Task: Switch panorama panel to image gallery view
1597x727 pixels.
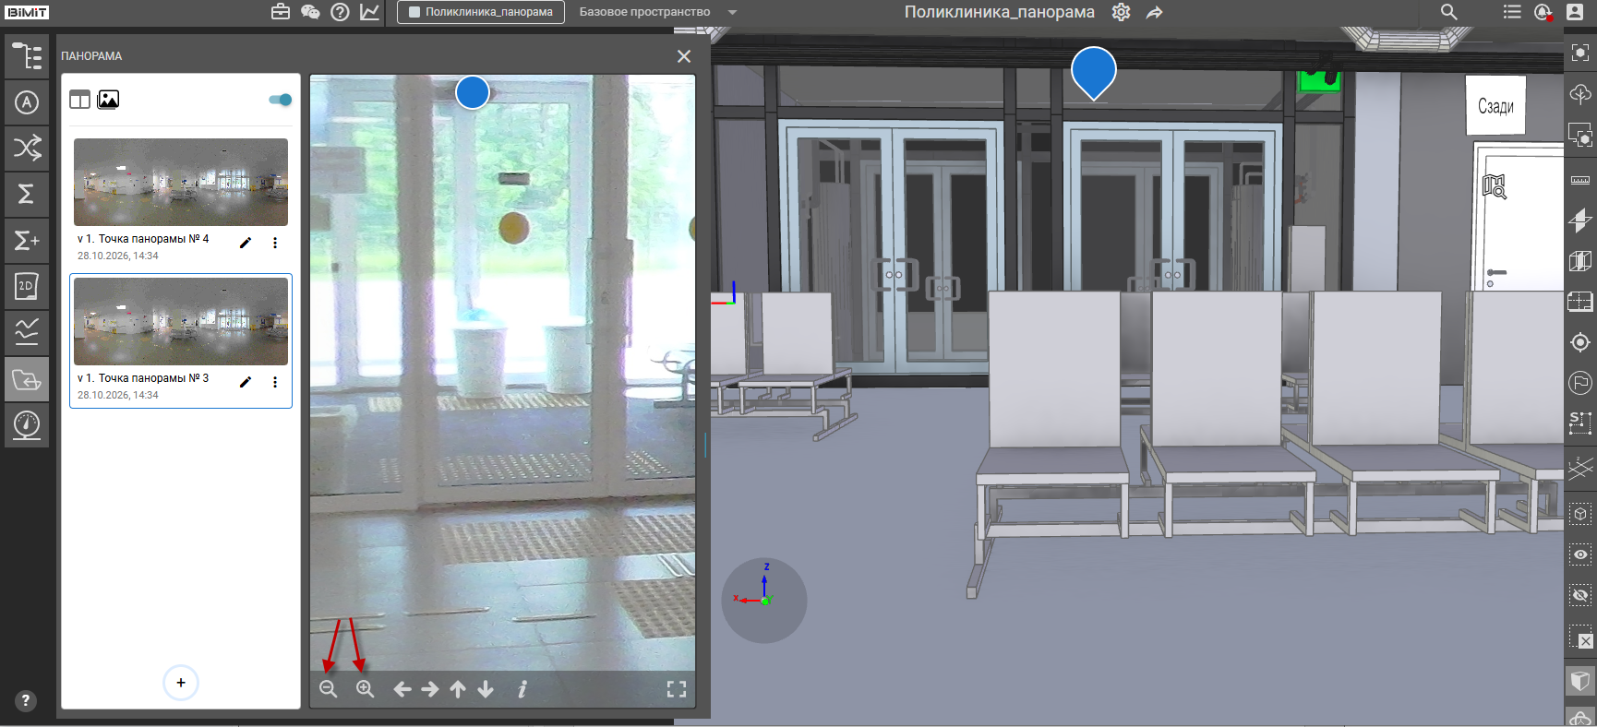Action: (x=108, y=100)
